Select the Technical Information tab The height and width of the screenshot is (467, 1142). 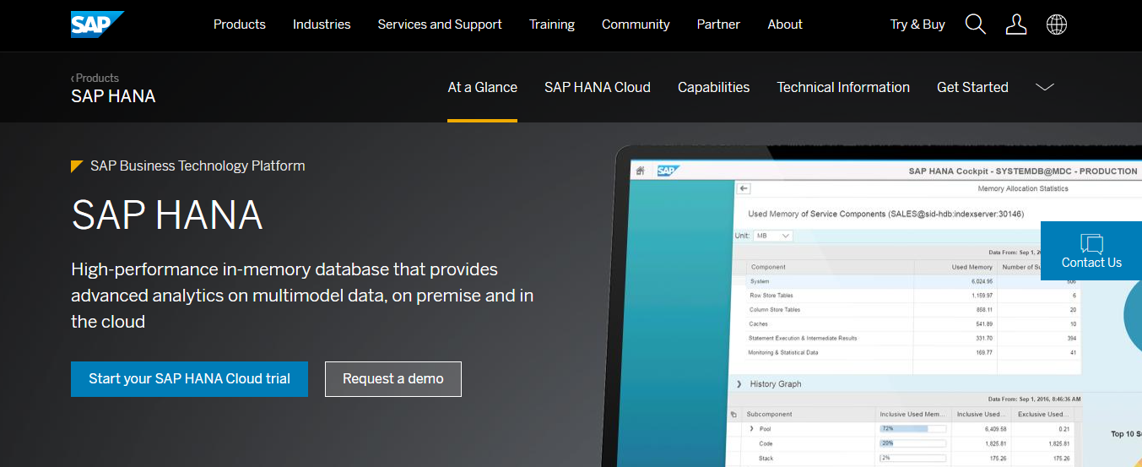(843, 87)
